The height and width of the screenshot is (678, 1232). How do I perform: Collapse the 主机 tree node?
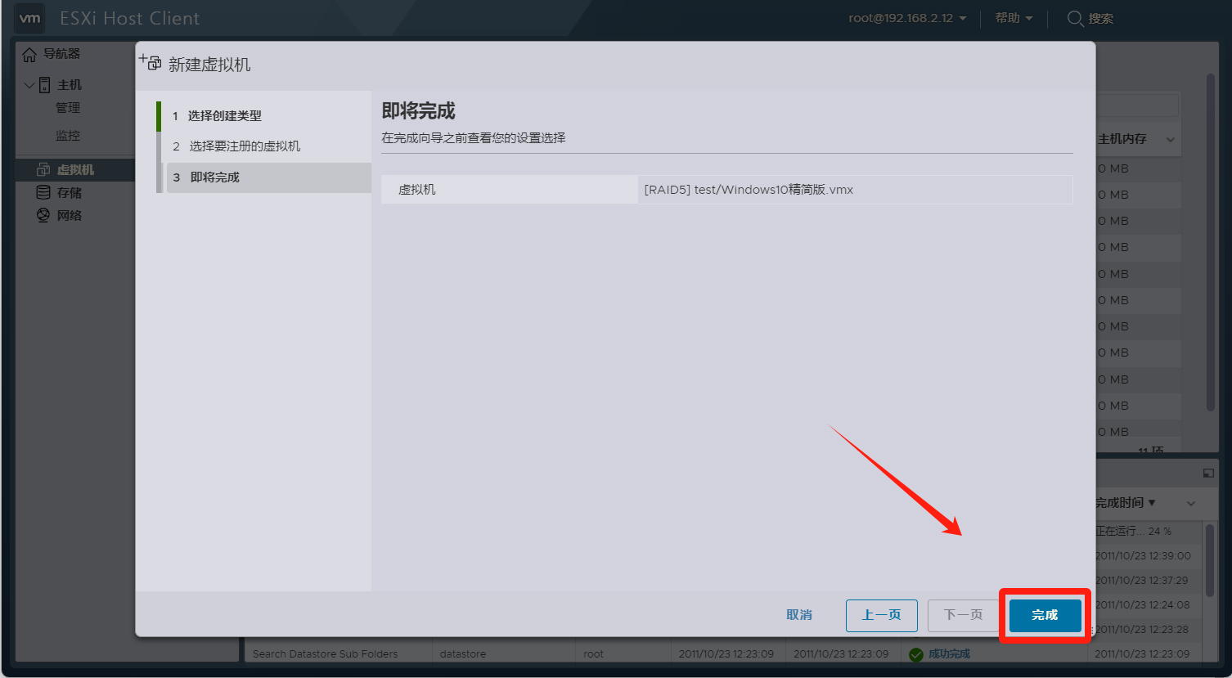click(x=29, y=85)
